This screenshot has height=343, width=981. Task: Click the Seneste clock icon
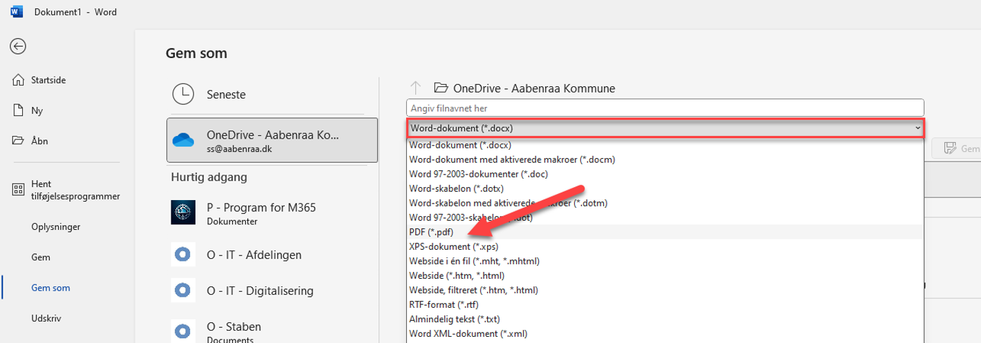point(183,95)
